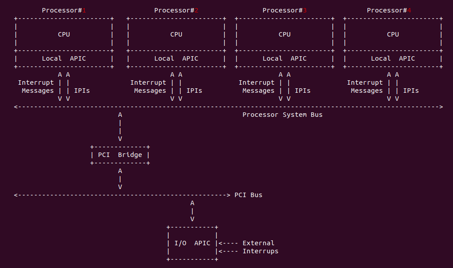Click the Processor#1 heading text
453x268 pixels.
(64, 10)
